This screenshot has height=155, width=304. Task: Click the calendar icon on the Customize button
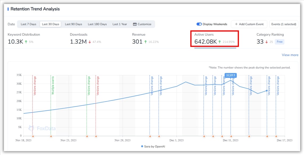[135, 24]
